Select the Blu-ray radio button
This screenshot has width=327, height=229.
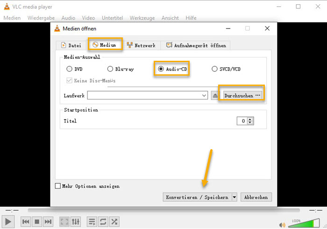pos(110,69)
